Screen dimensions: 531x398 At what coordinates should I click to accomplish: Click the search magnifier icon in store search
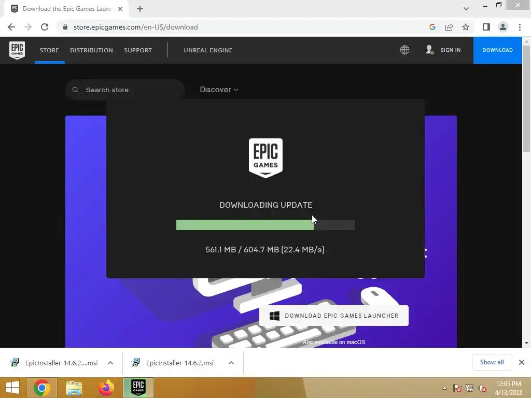tap(75, 90)
